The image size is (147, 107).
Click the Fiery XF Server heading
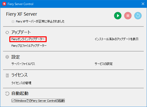22,14
